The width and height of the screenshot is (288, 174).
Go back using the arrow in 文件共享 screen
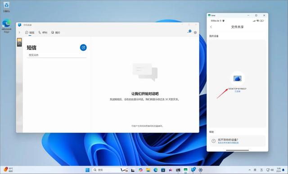211,27
